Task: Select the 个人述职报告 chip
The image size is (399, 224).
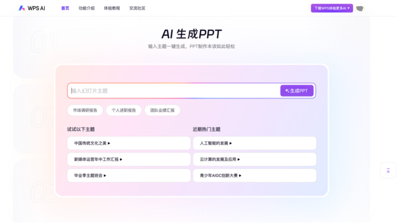Action: tap(124, 110)
